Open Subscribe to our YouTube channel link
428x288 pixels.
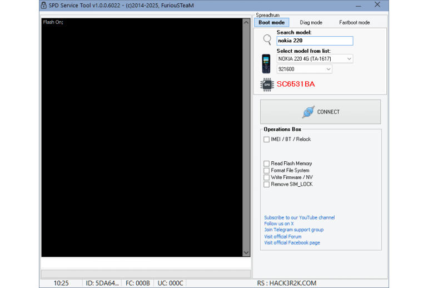tap(299, 217)
